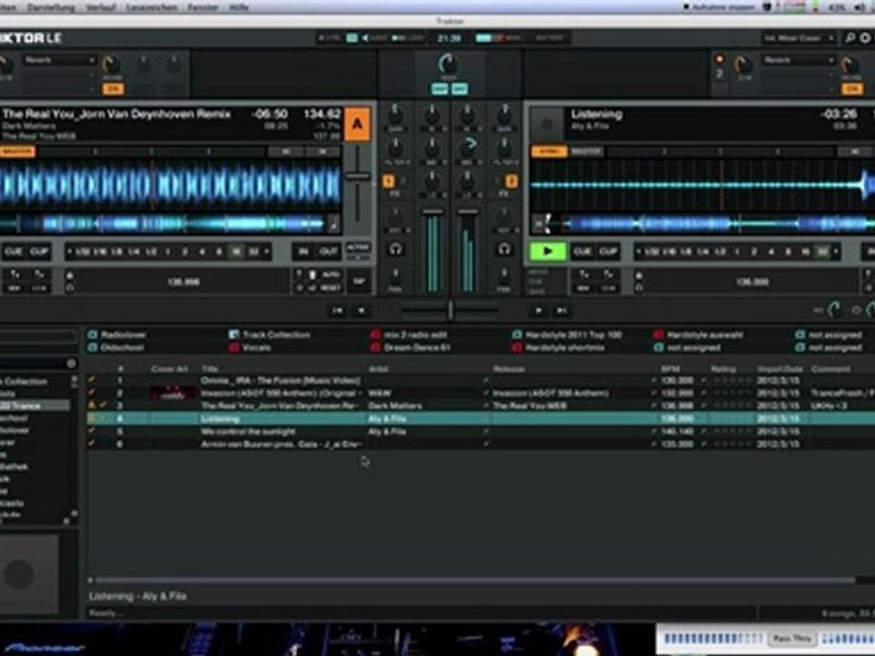Open the left FX Reverb effect dropdown
Viewport: 875px width, 656px height.
click(60, 60)
